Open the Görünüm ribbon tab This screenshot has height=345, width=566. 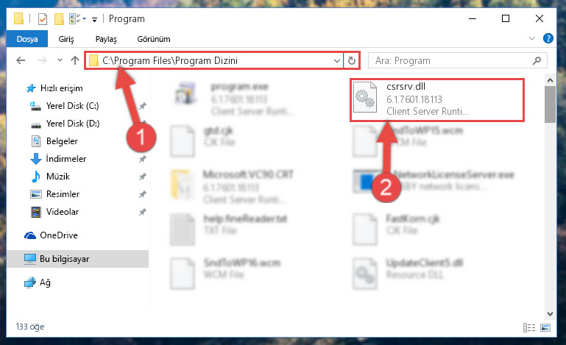[x=154, y=39]
